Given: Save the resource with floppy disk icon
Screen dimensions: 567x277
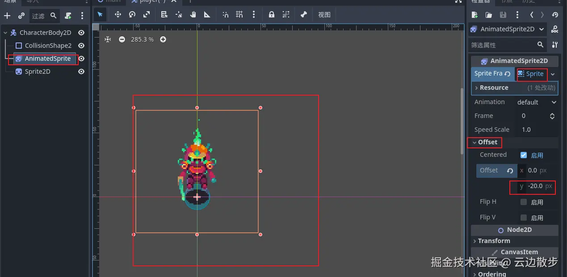Looking at the screenshot, I should [x=503, y=15].
